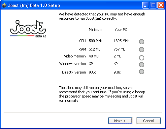
Task: Click the Next > button
Action: point(120,121)
